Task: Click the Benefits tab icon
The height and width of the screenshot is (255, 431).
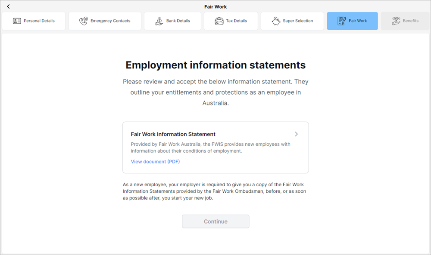Action: 396,21
